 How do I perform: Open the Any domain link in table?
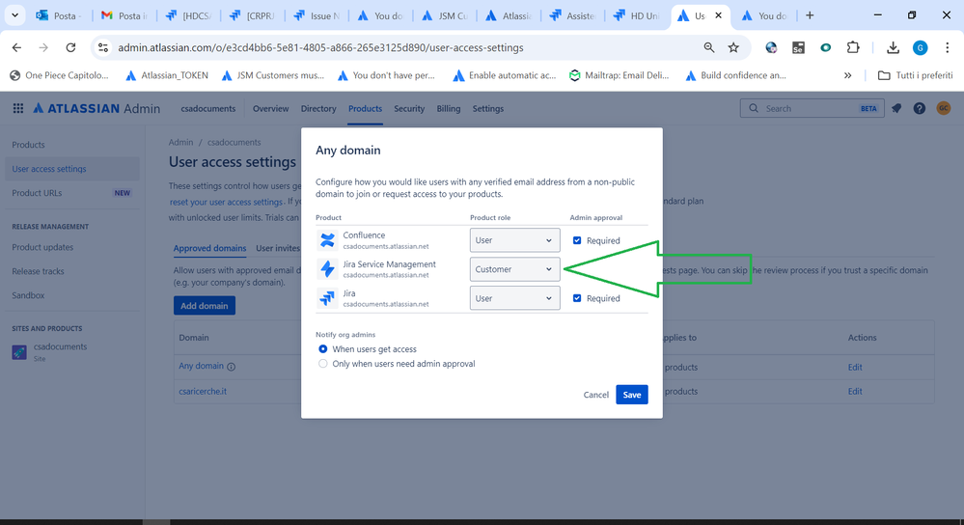(x=201, y=366)
